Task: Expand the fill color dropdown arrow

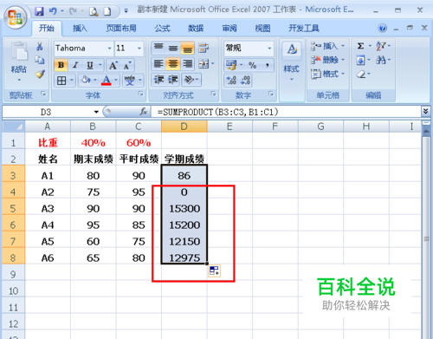Action: click(94, 80)
